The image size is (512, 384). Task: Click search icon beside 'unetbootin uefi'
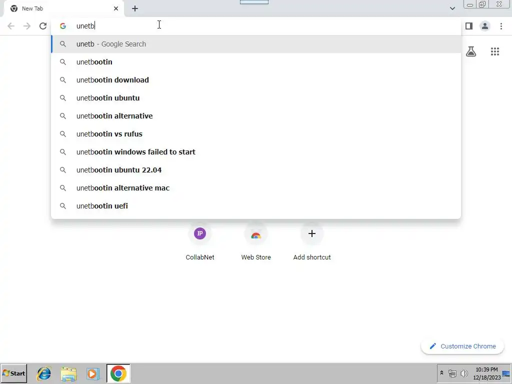point(62,206)
